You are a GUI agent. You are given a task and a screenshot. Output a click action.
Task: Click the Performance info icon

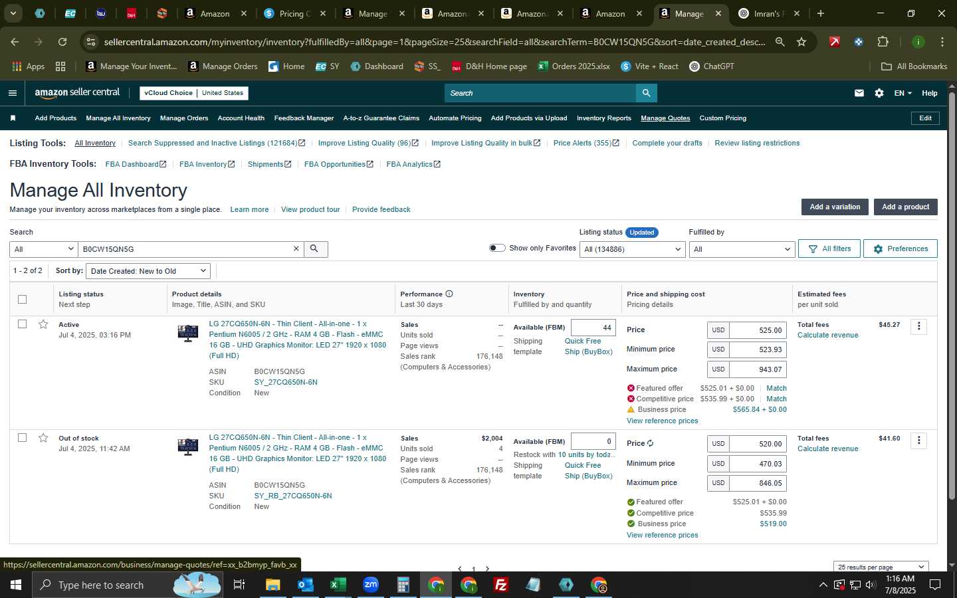click(x=449, y=294)
